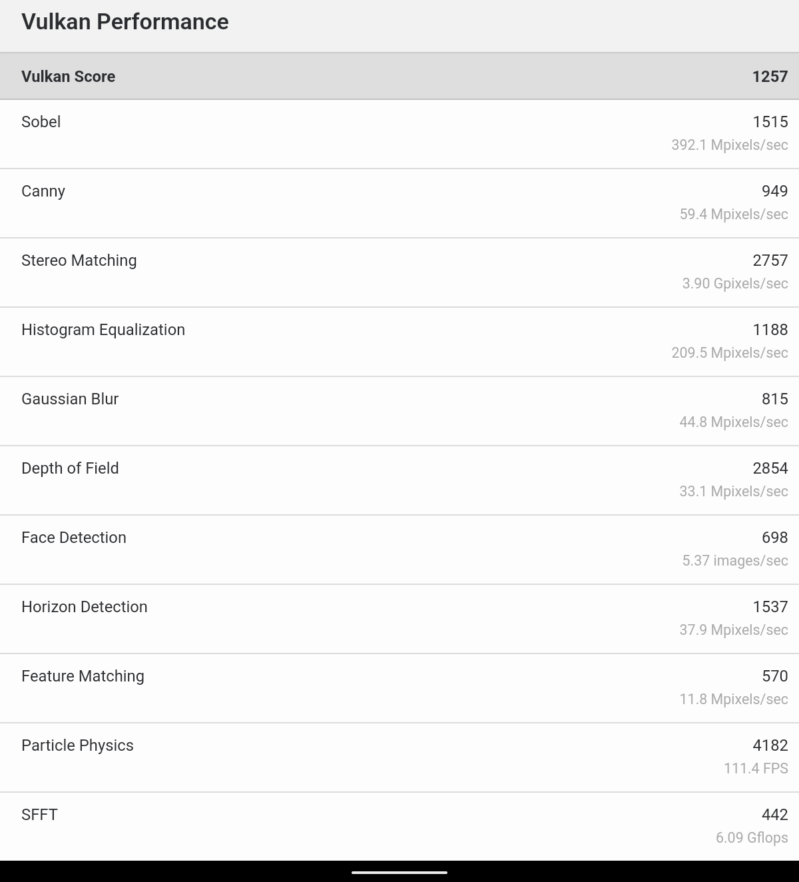Click the Particle Physics score 4182
799x882 pixels.
tap(770, 745)
